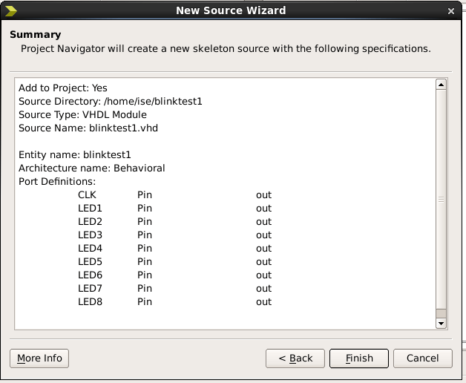Go back with the Back button
This screenshot has width=466, height=383.
[x=295, y=359]
